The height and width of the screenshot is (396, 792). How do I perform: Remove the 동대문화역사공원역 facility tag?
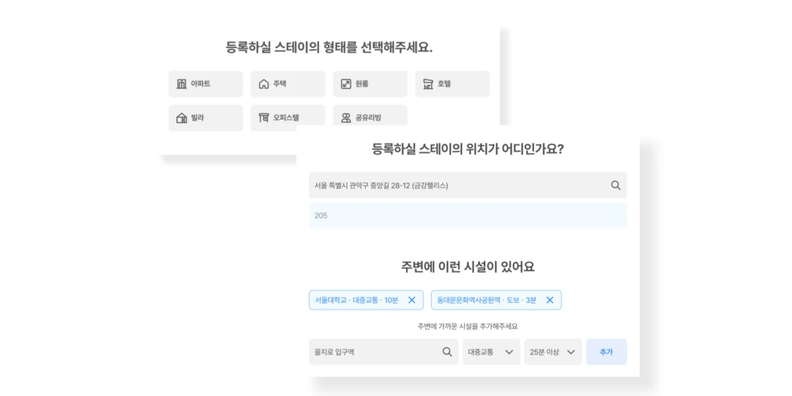click(x=550, y=300)
